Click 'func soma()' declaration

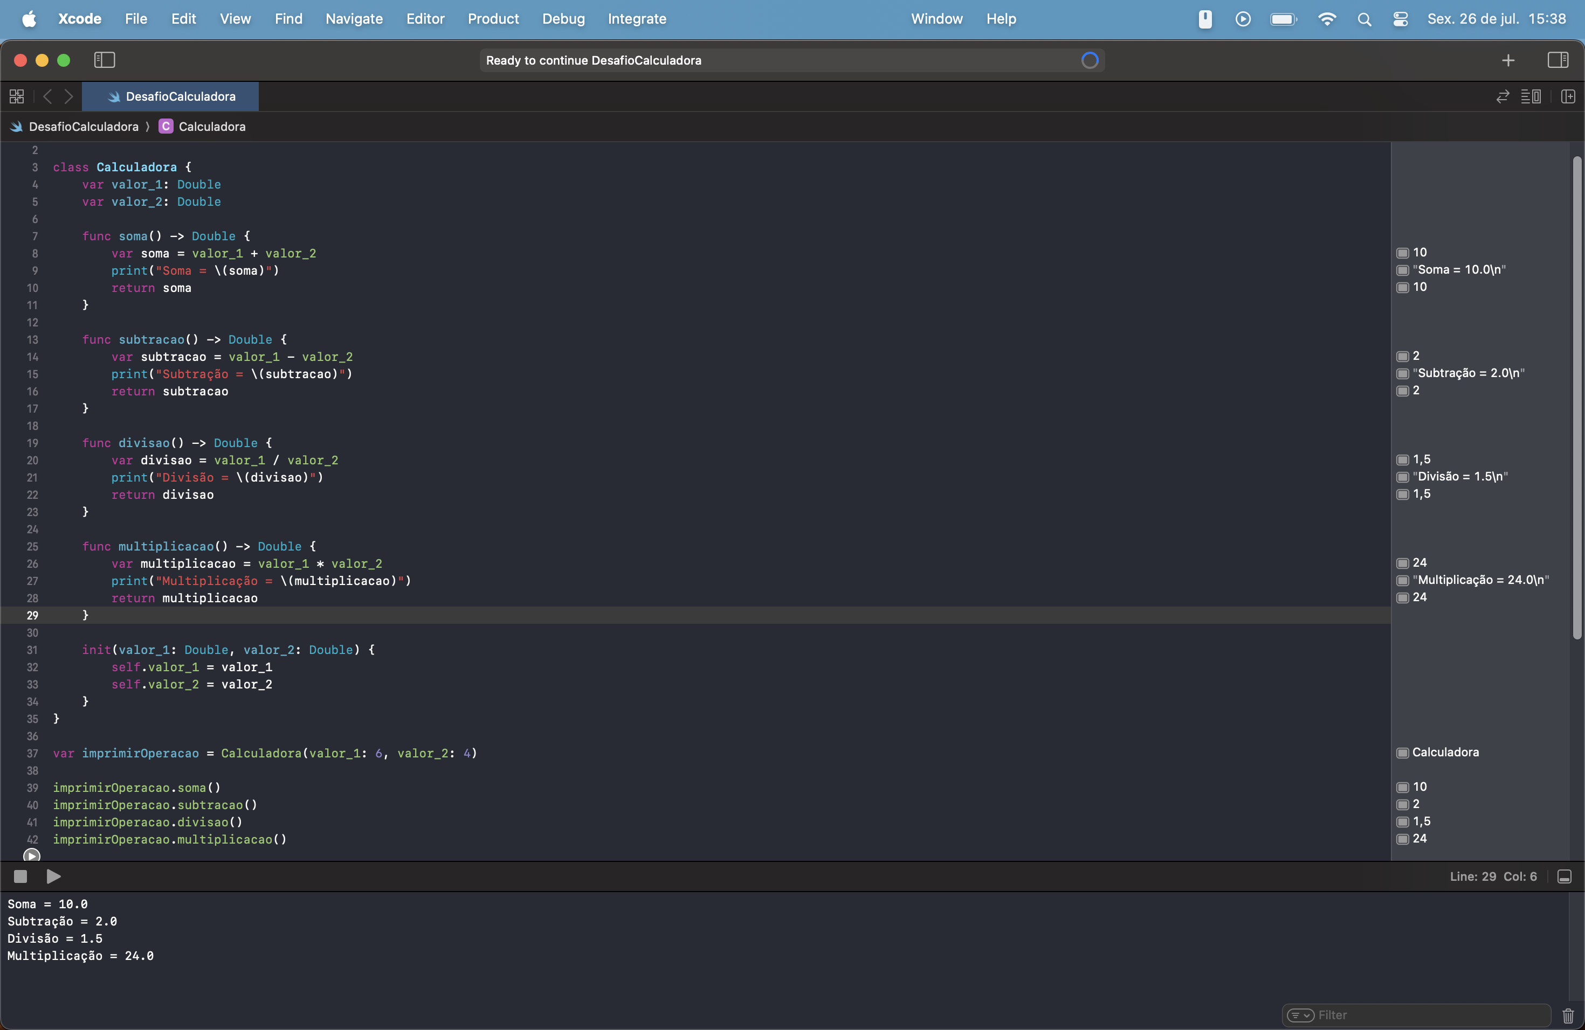coord(167,236)
